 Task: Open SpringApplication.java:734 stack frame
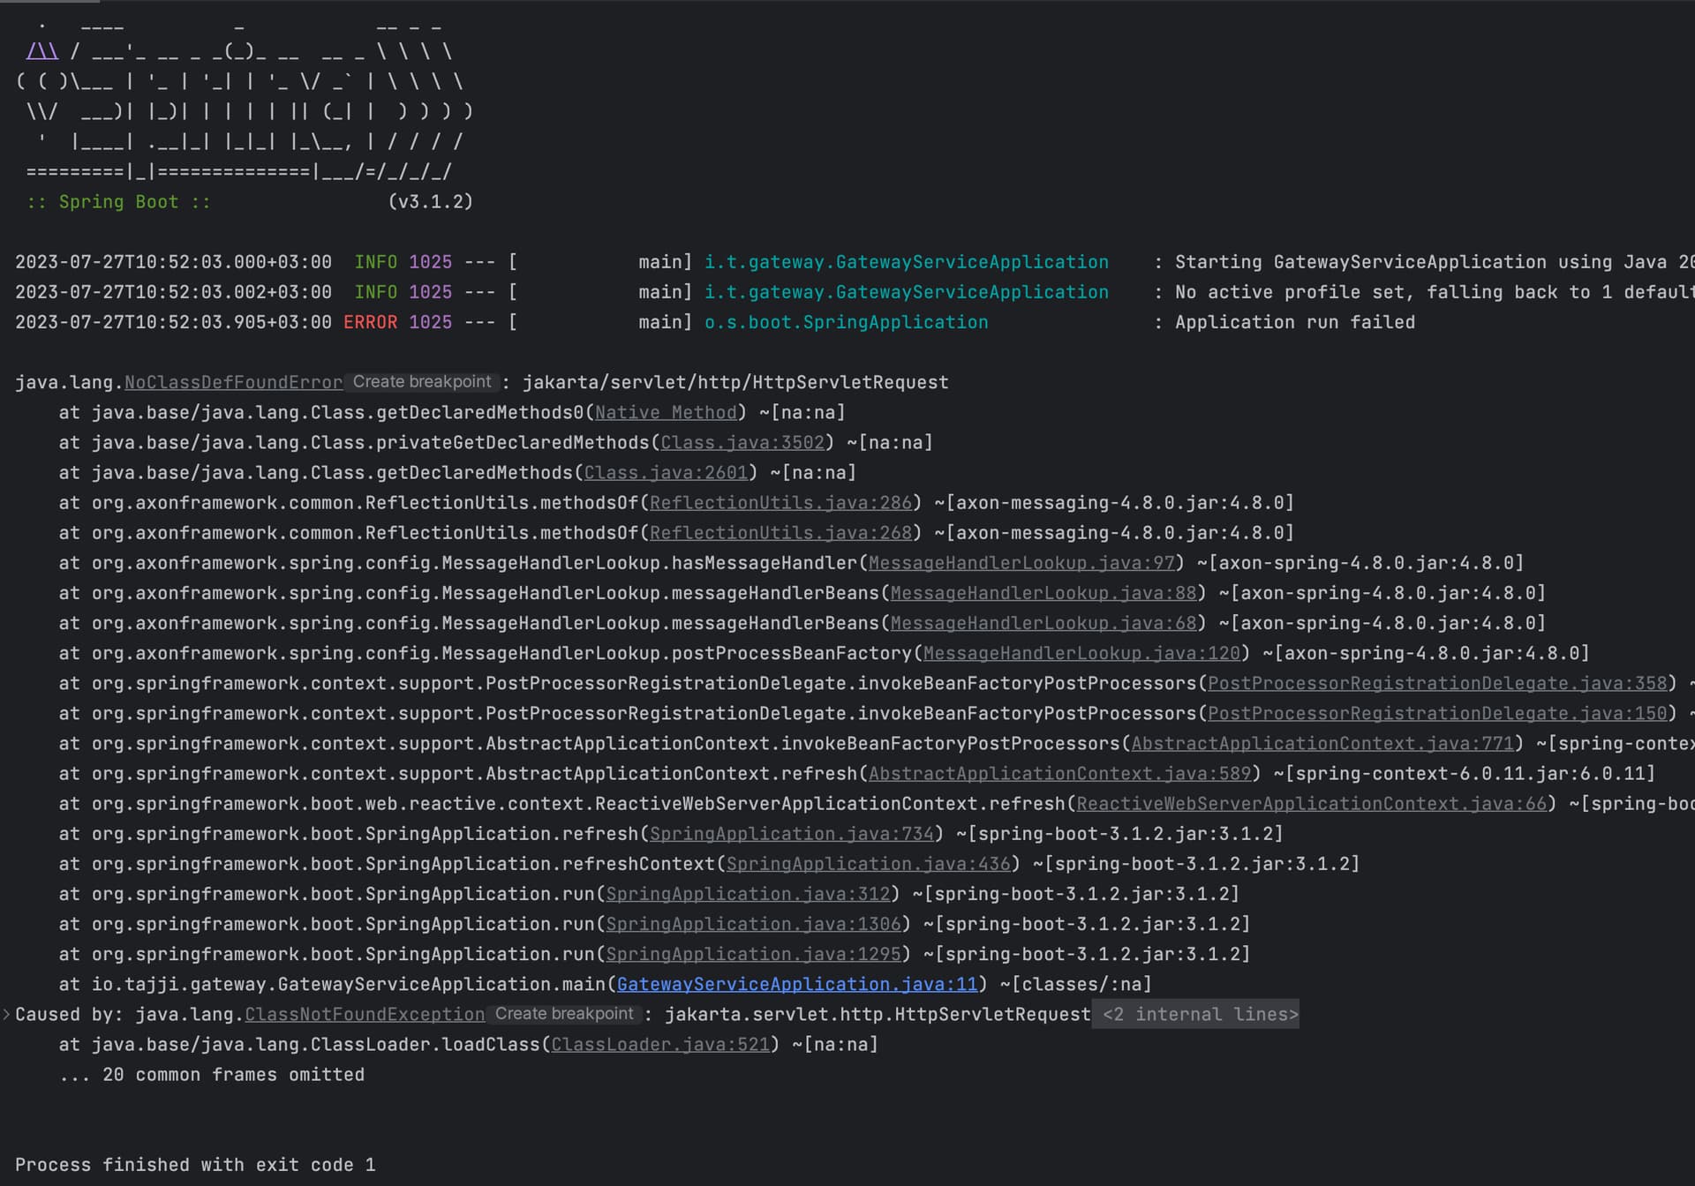coord(791,834)
